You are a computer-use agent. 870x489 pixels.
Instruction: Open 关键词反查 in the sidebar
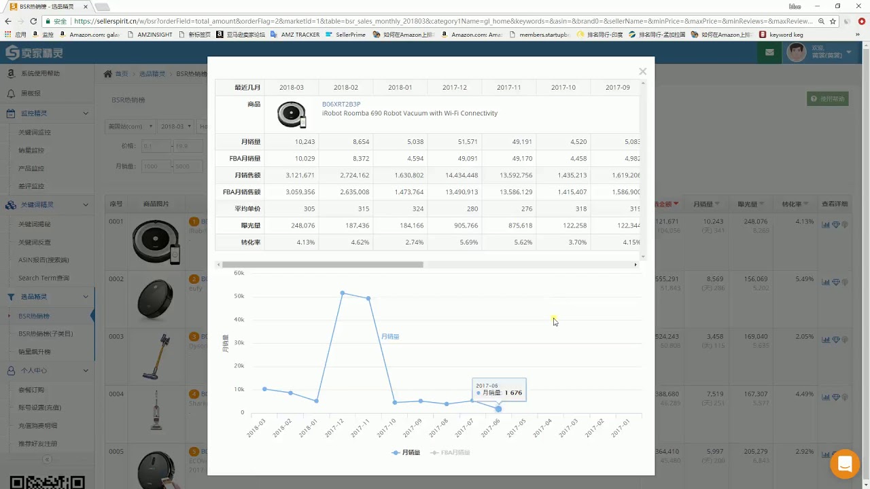(35, 242)
